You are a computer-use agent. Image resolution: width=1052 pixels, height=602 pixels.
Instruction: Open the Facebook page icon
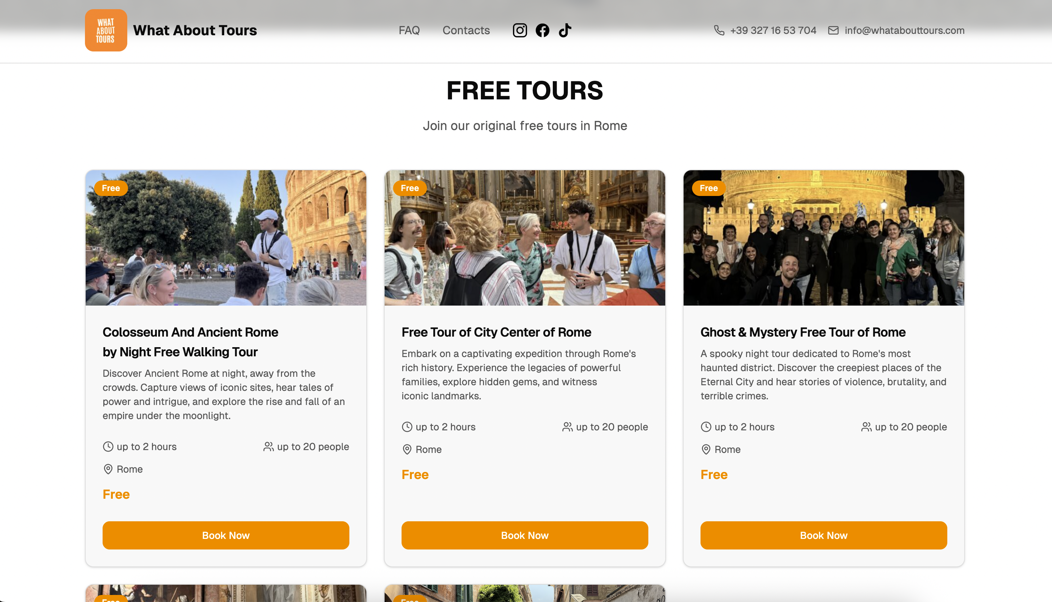pyautogui.click(x=542, y=30)
